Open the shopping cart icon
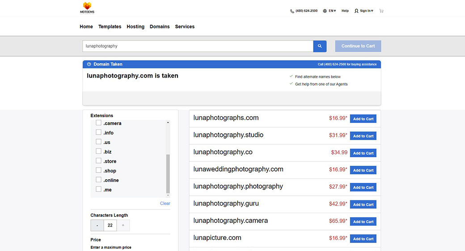This screenshot has width=465, height=251. point(381,11)
